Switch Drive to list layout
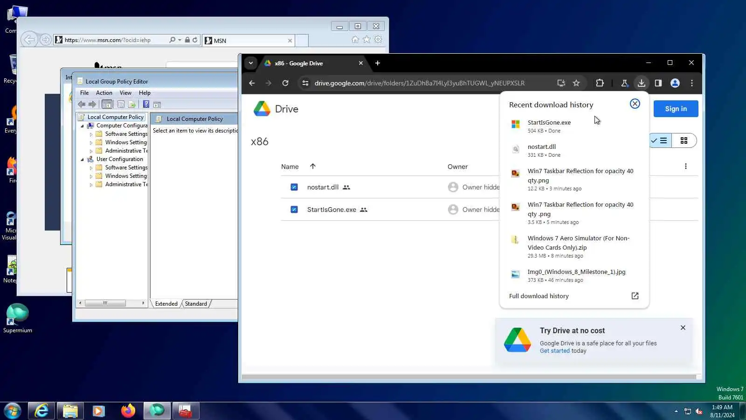Viewport: 746px width, 420px height. point(660,140)
